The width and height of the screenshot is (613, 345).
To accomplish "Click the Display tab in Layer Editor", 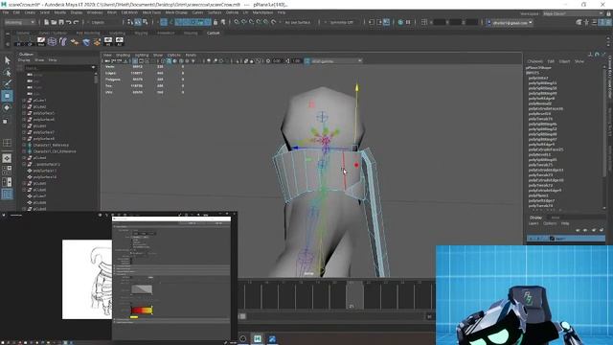I will pyautogui.click(x=536, y=218).
